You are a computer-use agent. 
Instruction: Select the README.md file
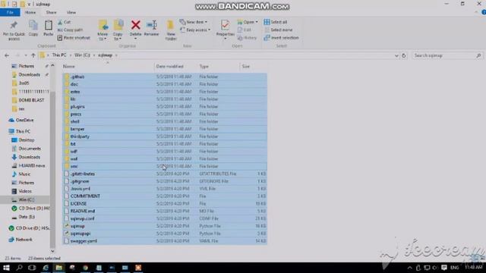[x=165, y=211]
